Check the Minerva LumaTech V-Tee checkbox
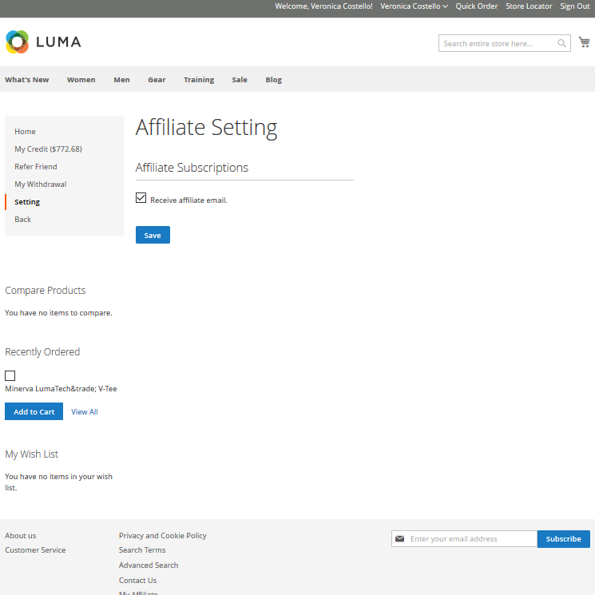 pyautogui.click(x=10, y=375)
